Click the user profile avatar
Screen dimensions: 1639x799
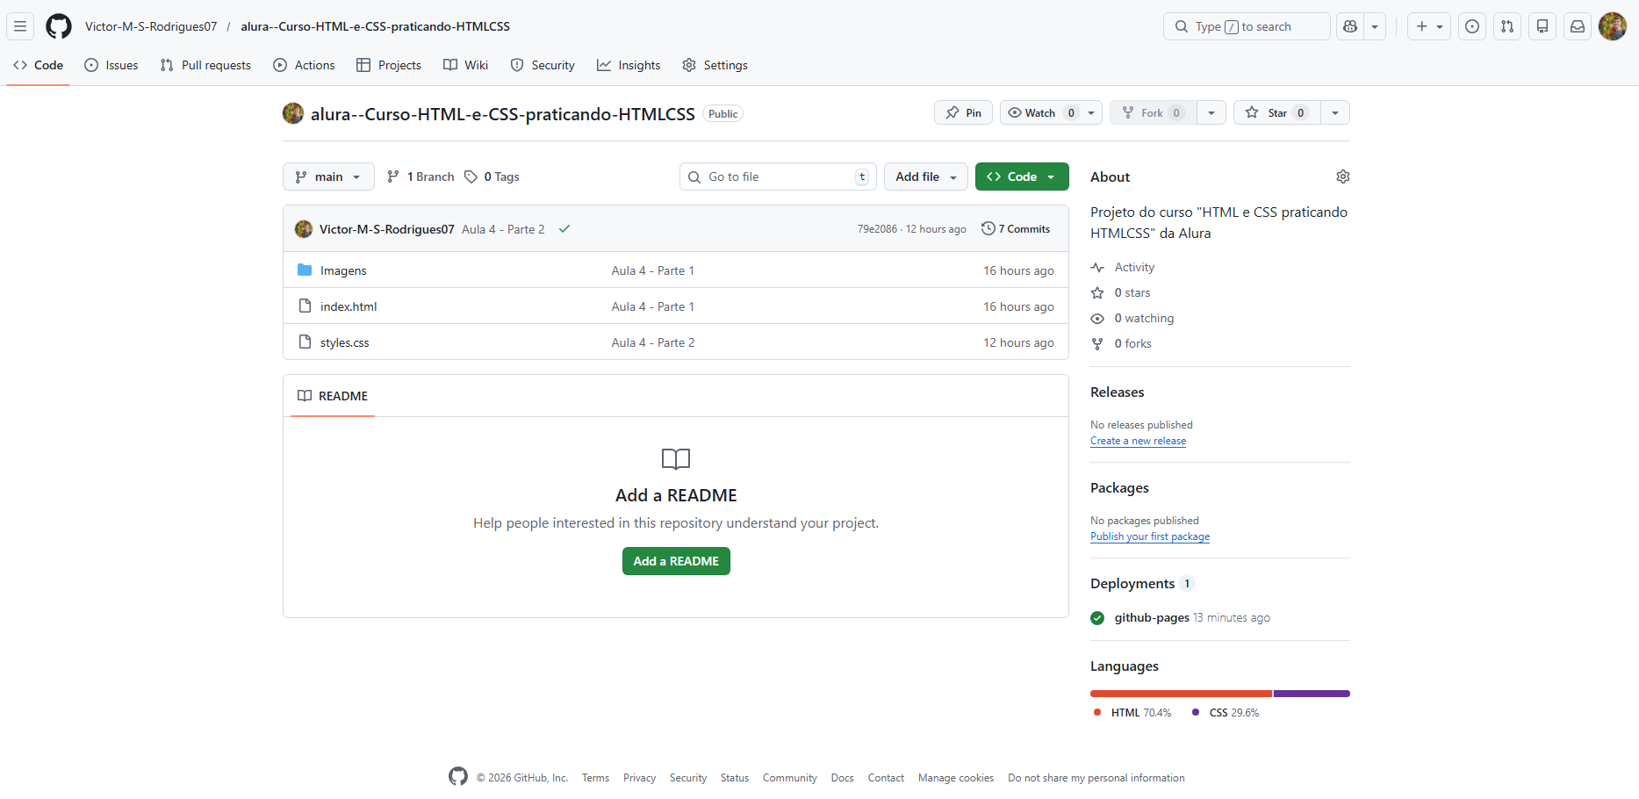(1613, 26)
